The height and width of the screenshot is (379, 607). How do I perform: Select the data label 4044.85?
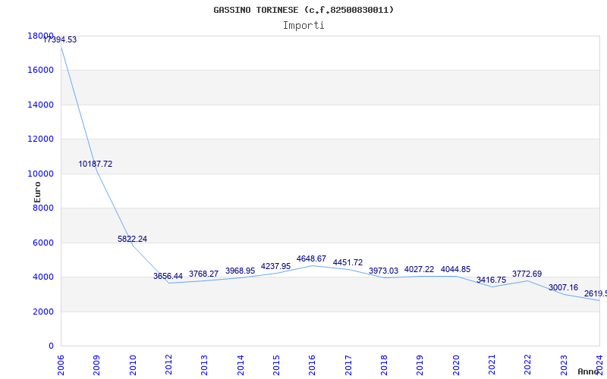tap(456, 269)
